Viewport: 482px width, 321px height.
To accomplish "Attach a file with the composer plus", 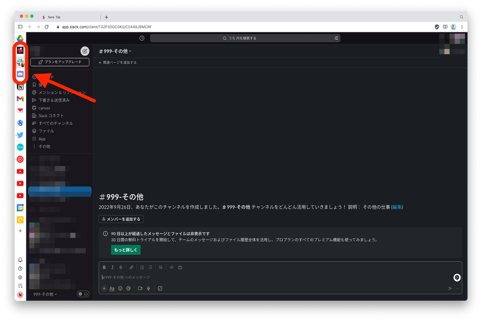I will (104, 288).
